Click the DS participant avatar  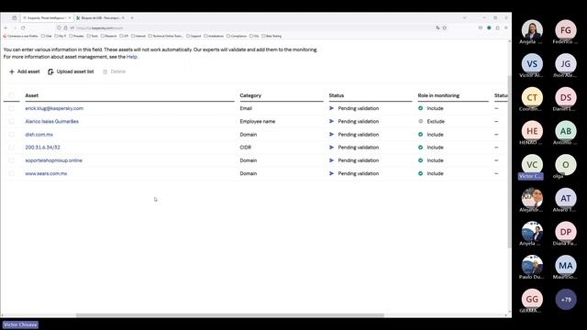pos(566,98)
